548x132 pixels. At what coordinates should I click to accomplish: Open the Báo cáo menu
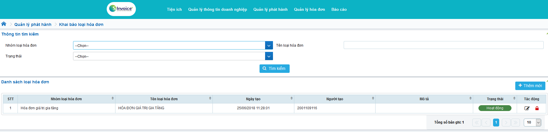click(339, 10)
